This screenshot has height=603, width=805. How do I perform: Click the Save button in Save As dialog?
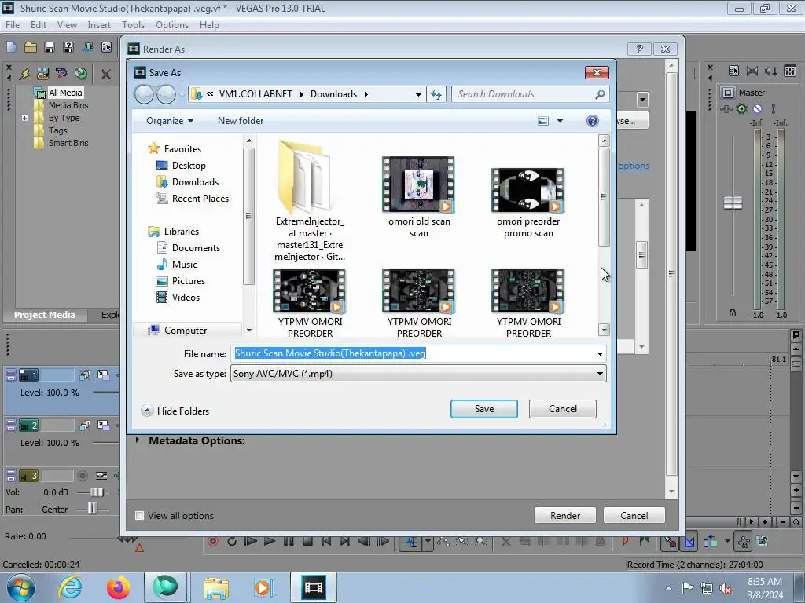pyautogui.click(x=484, y=408)
